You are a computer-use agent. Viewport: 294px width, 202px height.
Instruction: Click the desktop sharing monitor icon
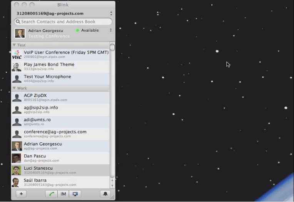click(x=75, y=194)
